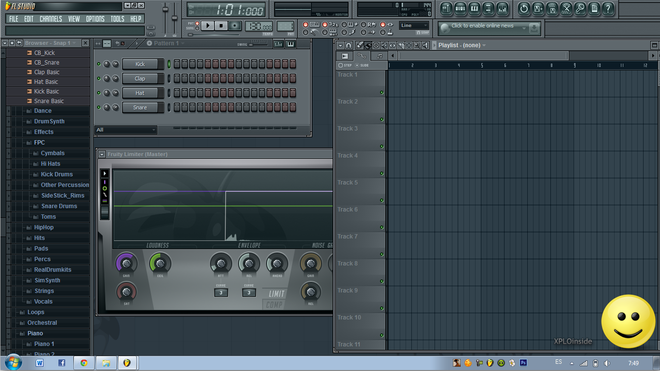
Task: Select the Slice tool in the Playlist
Action: (x=401, y=45)
